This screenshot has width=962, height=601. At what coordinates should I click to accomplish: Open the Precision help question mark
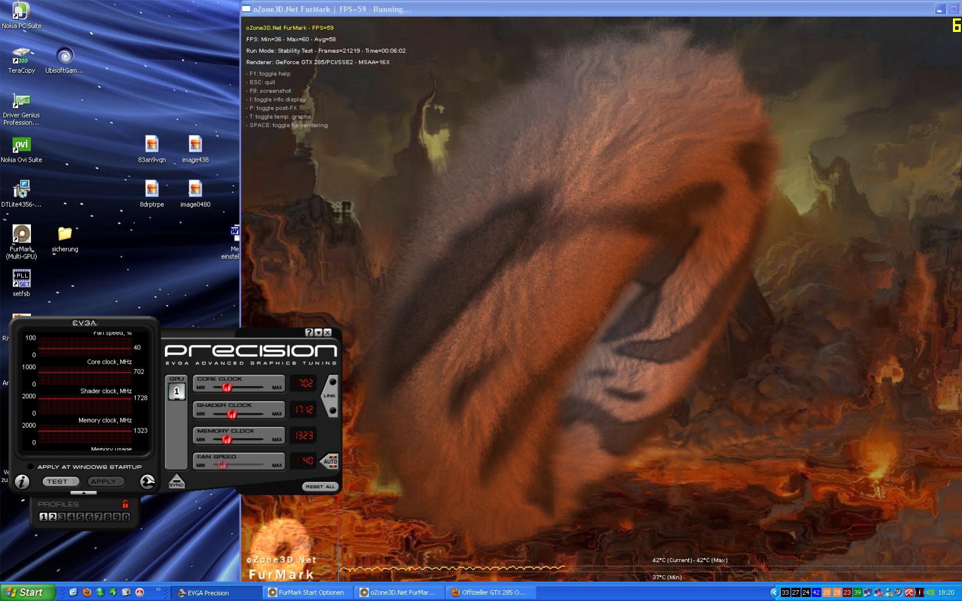tap(309, 332)
